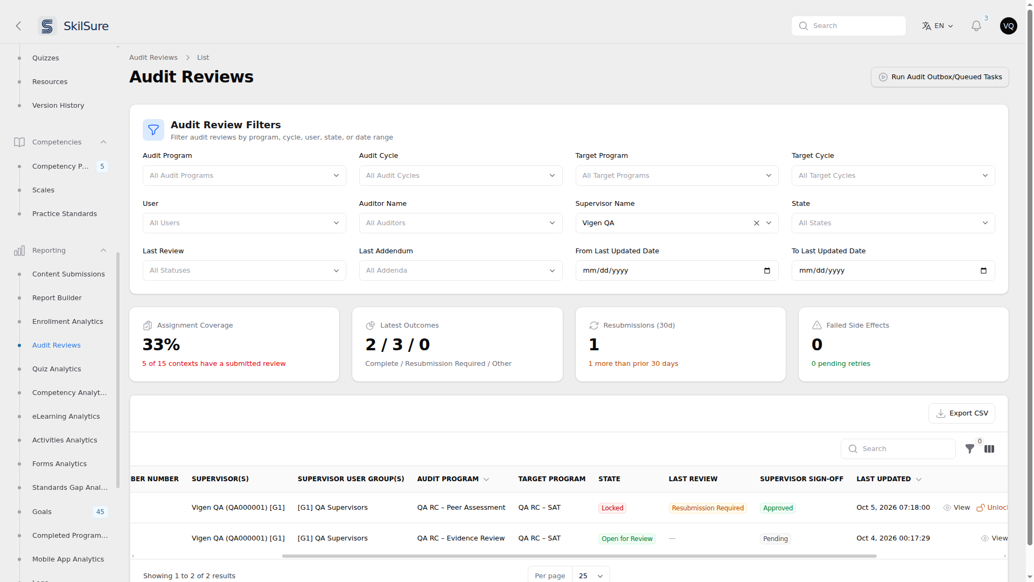Open calendar picker for From Last Updated Date
Image resolution: width=1034 pixels, height=582 pixels.
pyautogui.click(x=767, y=271)
